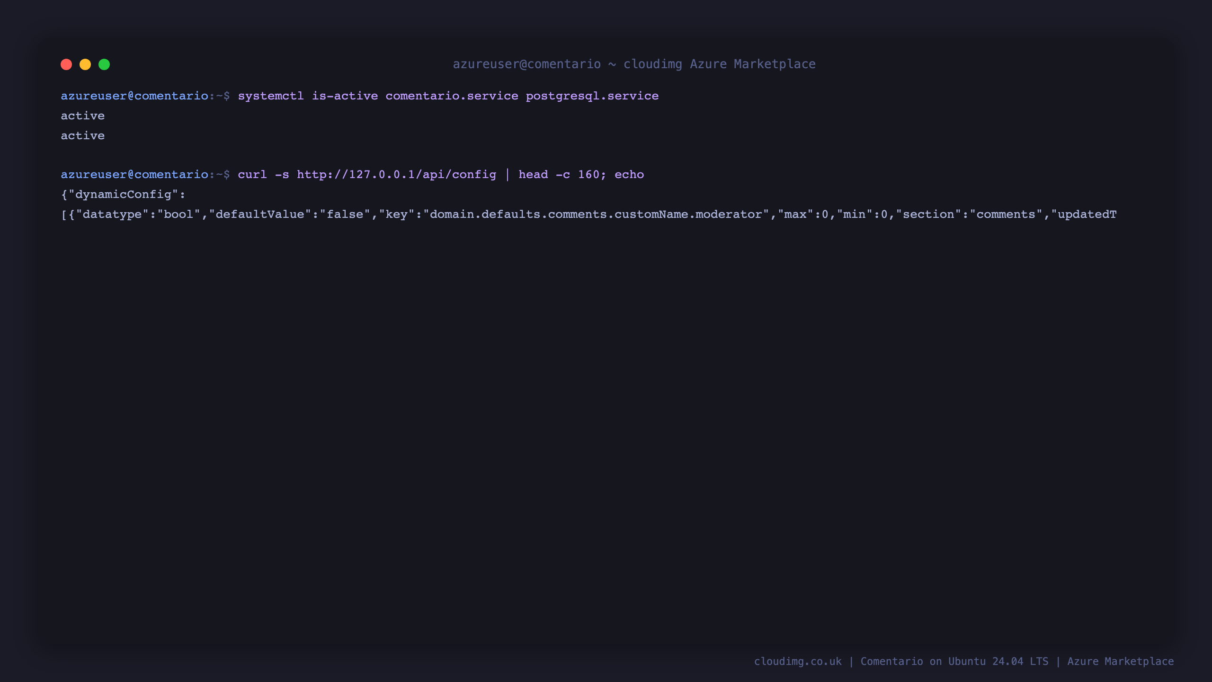Click the http://127.0.0.1/api/config URL
The image size is (1212, 682).
click(x=397, y=175)
